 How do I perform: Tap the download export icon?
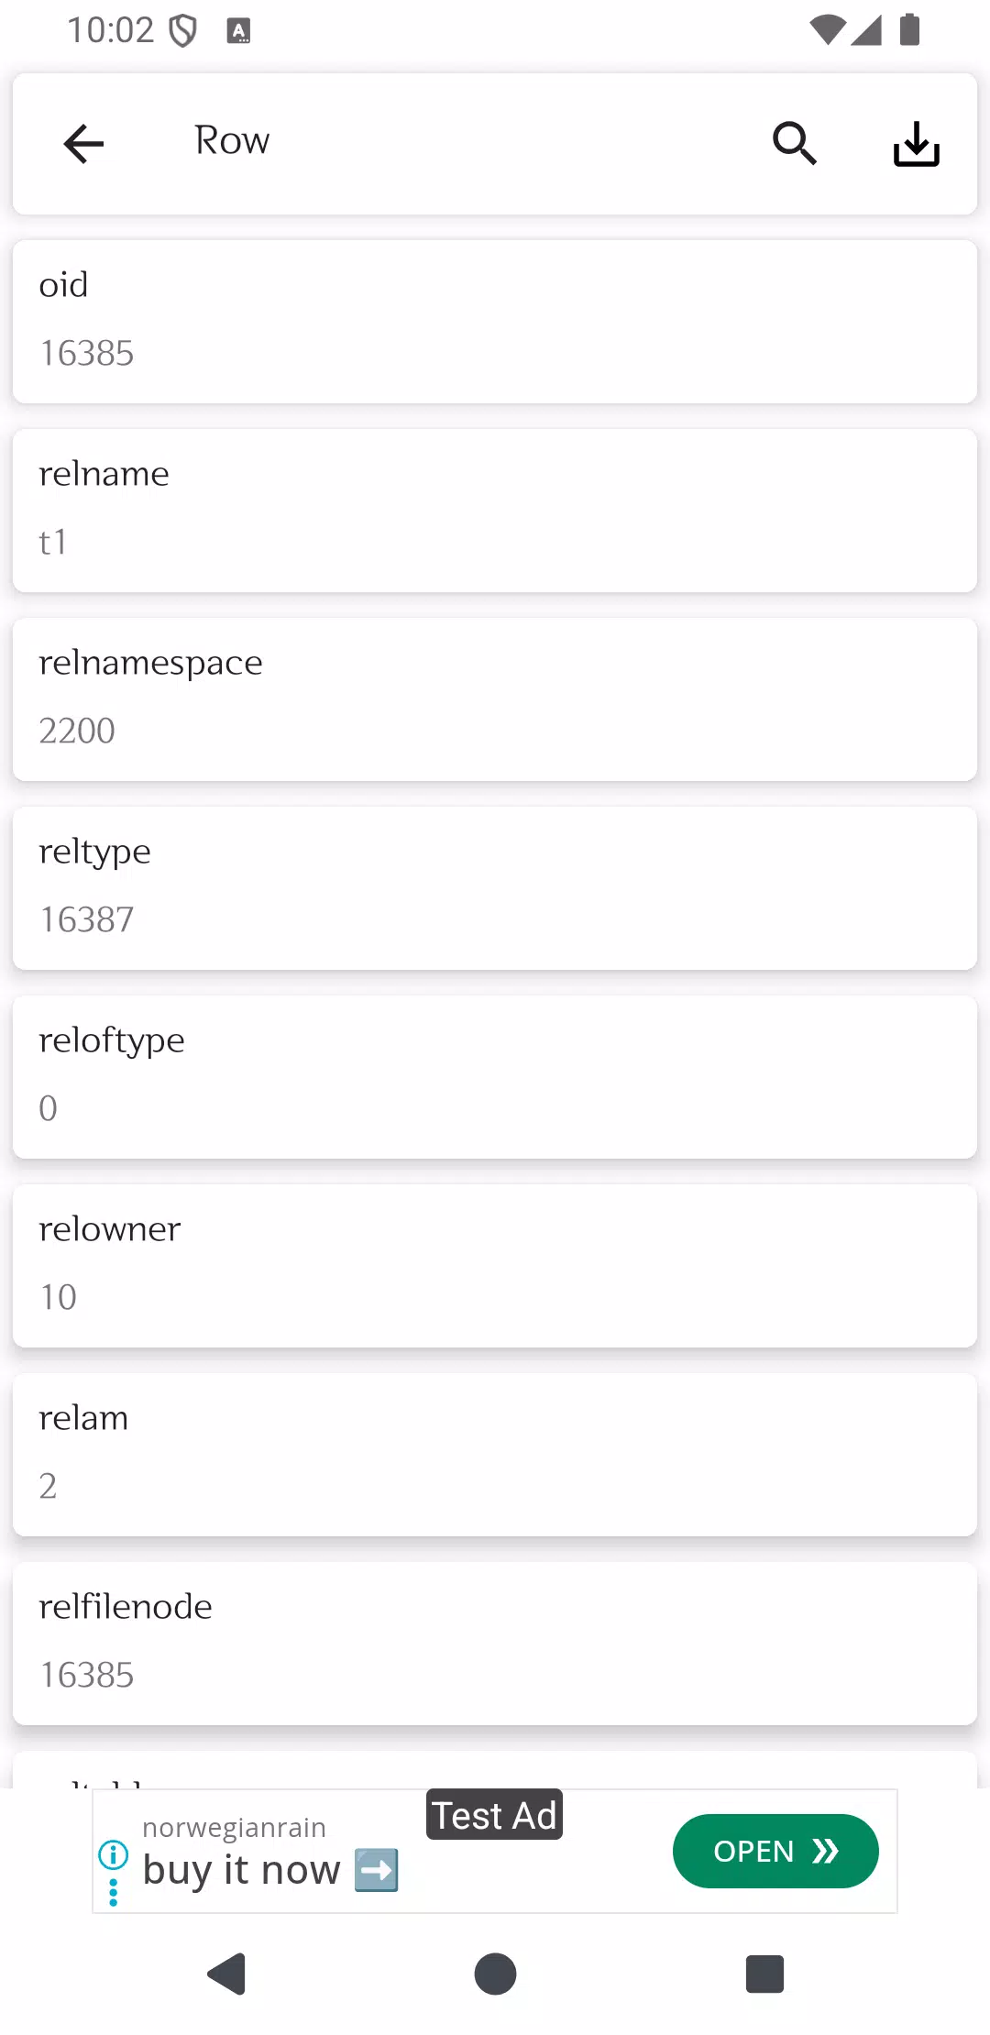pyautogui.click(x=916, y=144)
